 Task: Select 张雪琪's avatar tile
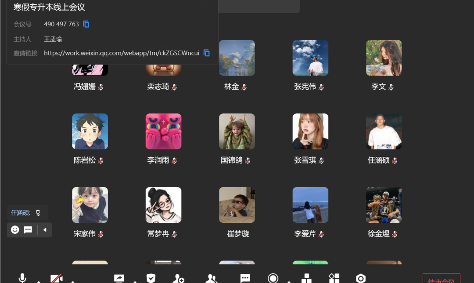(x=310, y=131)
